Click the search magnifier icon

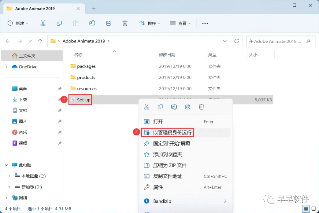308,41
